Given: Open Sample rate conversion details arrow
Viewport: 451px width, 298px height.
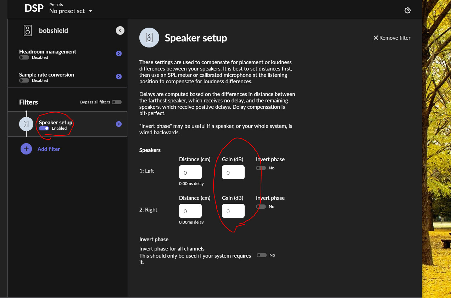Looking at the screenshot, I should pyautogui.click(x=119, y=77).
